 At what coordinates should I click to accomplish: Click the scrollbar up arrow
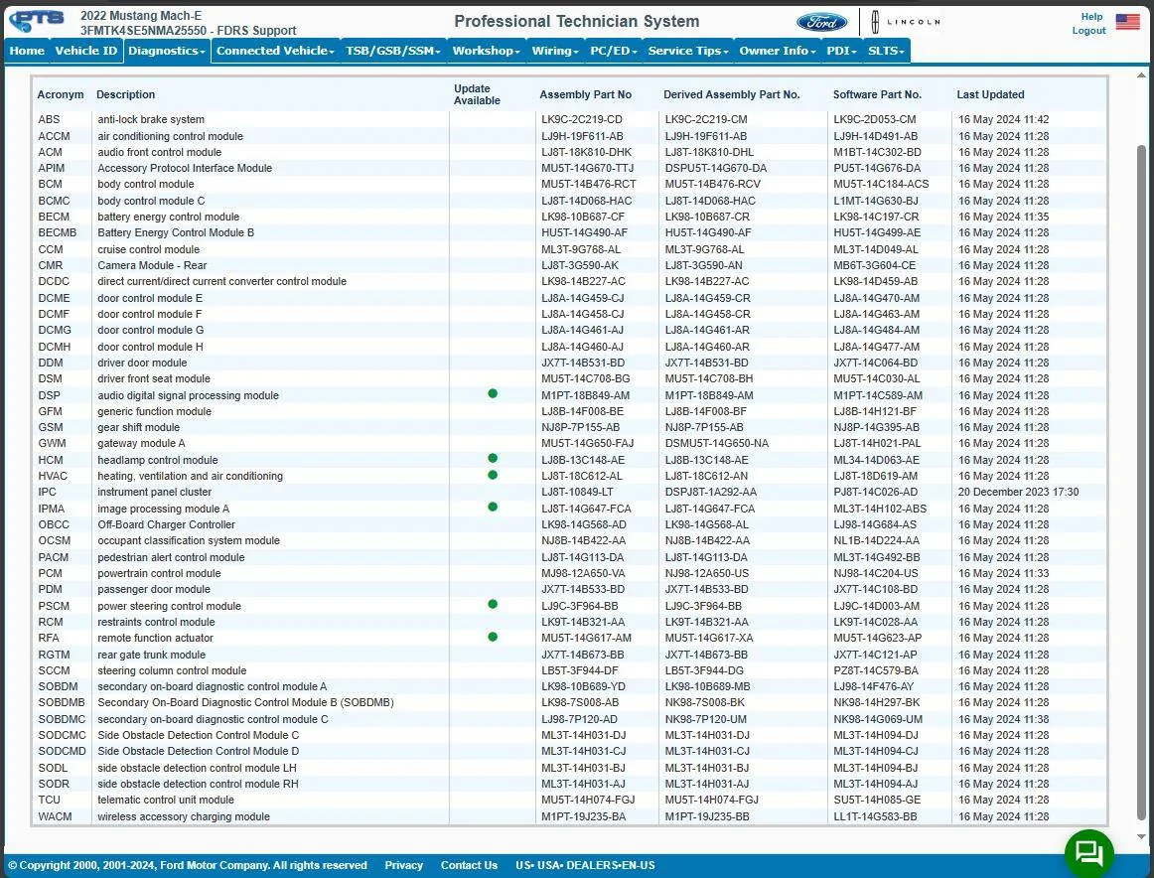[x=1141, y=75]
